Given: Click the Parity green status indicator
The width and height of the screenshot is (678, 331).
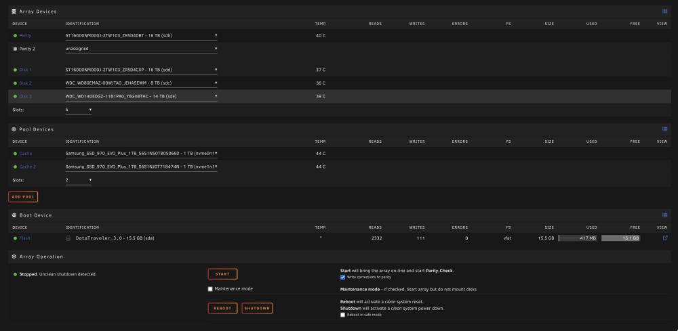Looking at the screenshot, I should pyautogui.click(x=15, y=35).
